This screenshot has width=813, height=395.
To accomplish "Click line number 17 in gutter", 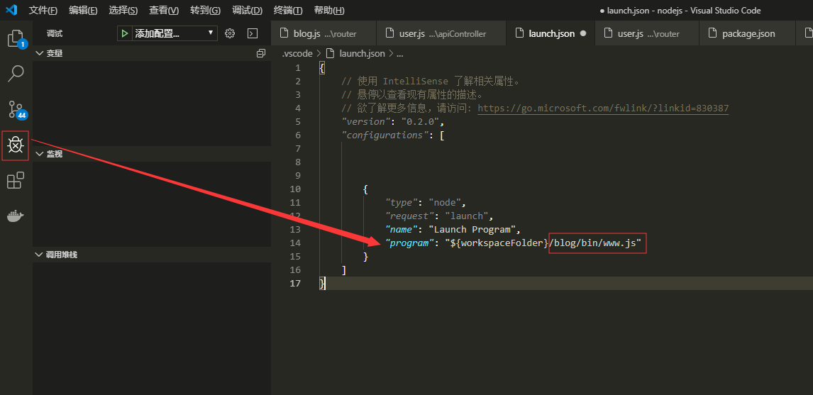I will pyautogui.click(x=296, y=284).
